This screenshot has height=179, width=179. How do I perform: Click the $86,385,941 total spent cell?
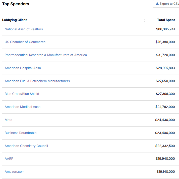[165, 29]
